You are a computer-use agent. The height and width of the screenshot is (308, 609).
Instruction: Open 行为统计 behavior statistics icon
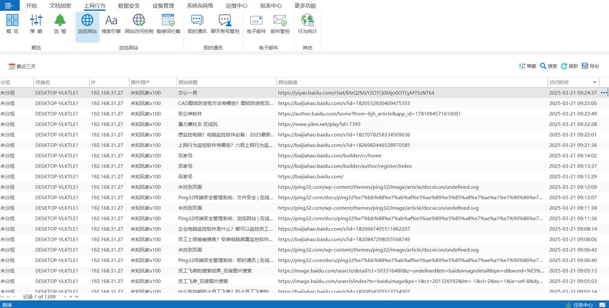[307, 24]
